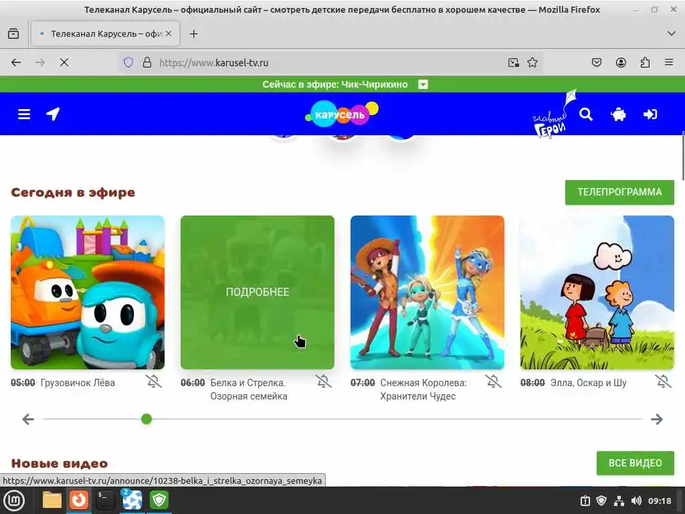This screenshot has height=514, width=685.
Task: Click the picture-in-picture address bar icon
Action: coord(513,62)
